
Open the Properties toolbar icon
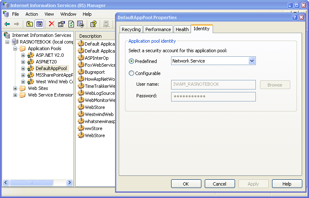pos(61,24)
